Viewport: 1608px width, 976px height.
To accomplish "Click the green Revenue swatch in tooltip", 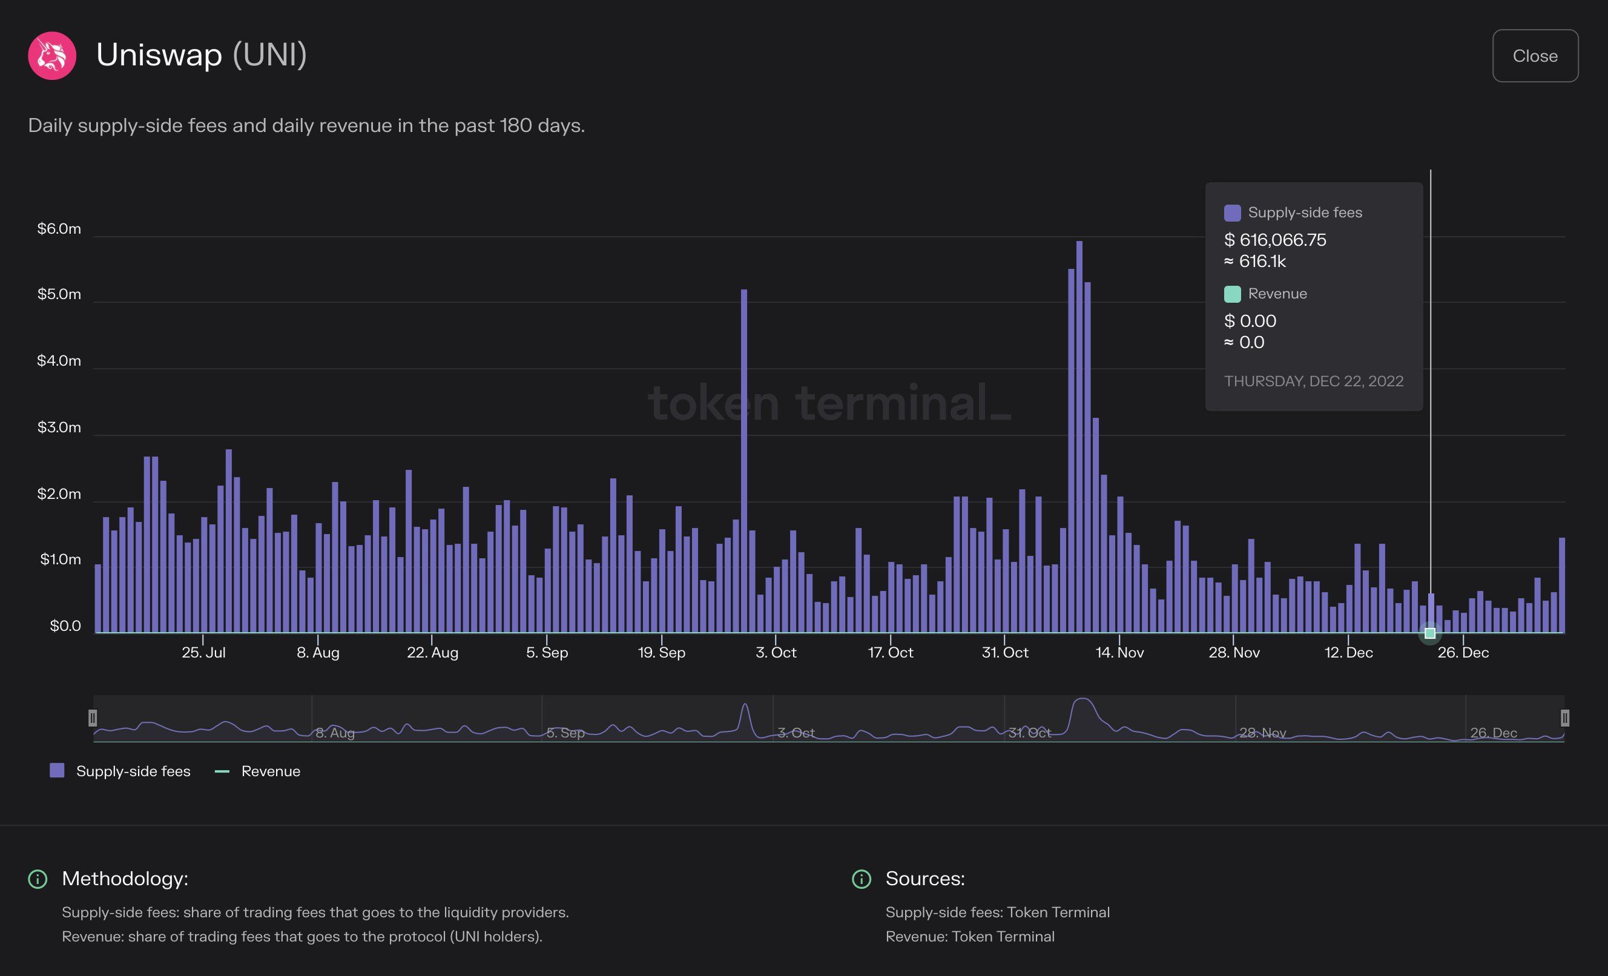I will pyautogui.click(x=1232, y=294).
